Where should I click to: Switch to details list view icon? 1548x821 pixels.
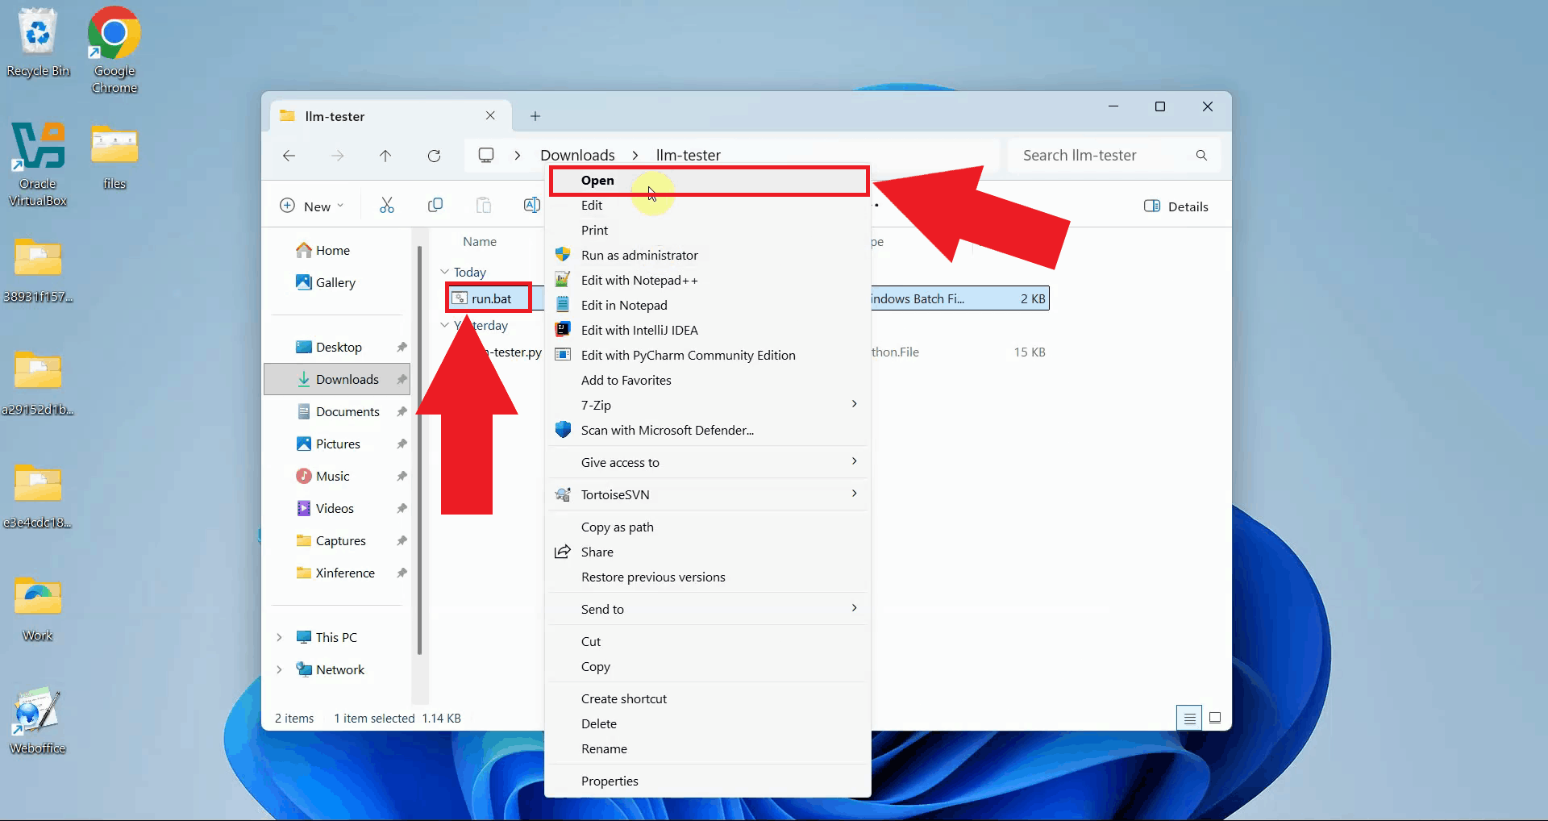[1189, 718]
